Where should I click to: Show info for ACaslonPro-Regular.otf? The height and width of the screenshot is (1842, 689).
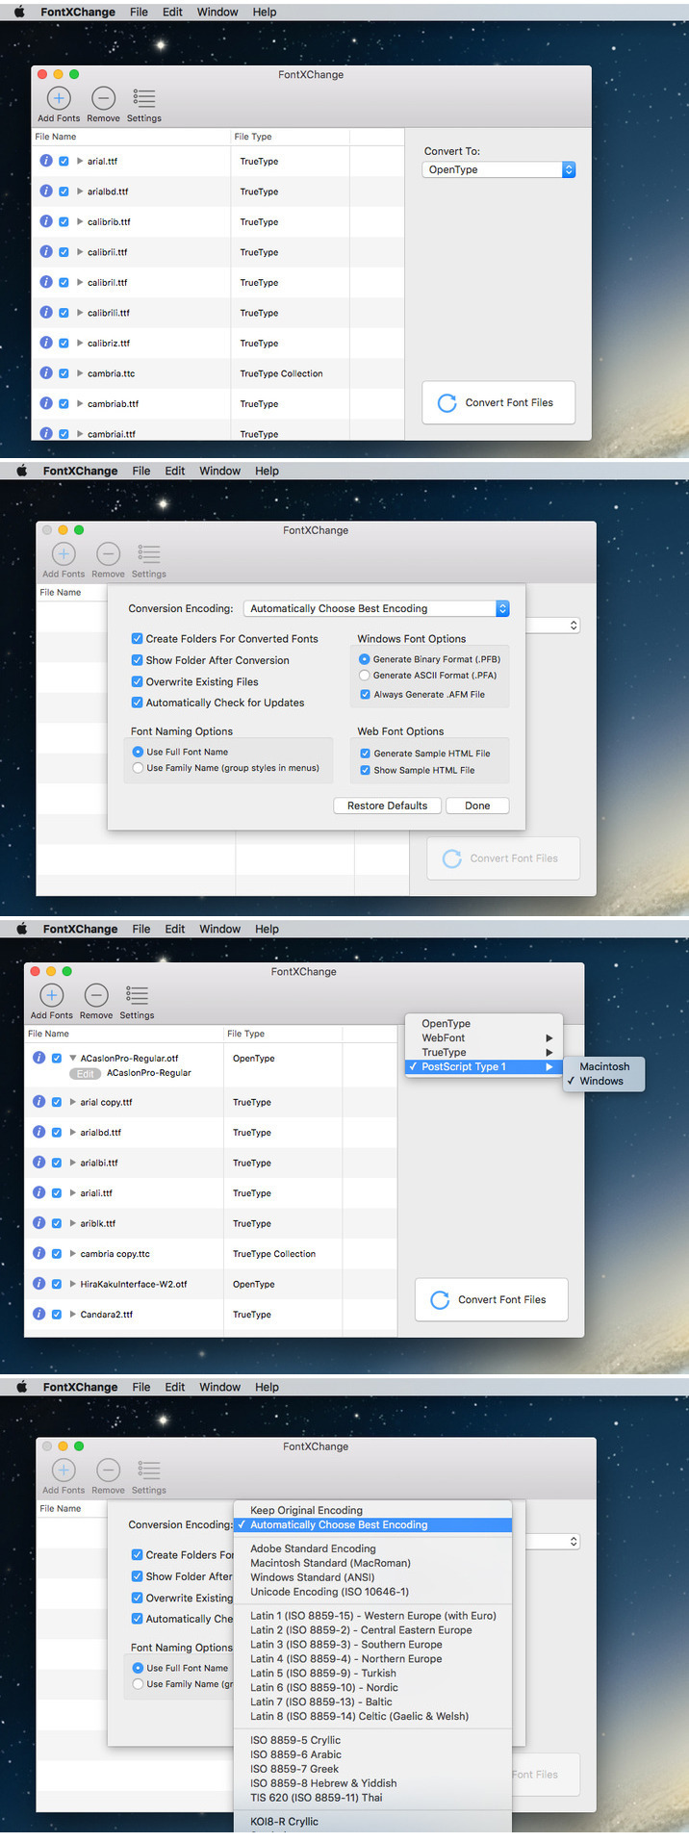(x=38, y=1058)
